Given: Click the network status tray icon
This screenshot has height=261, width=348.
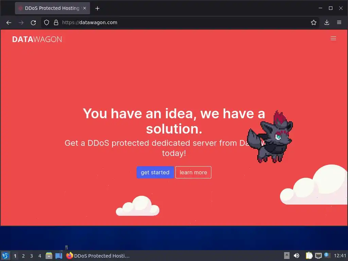Looking at the screenshot, I should (x=318, y=256).
